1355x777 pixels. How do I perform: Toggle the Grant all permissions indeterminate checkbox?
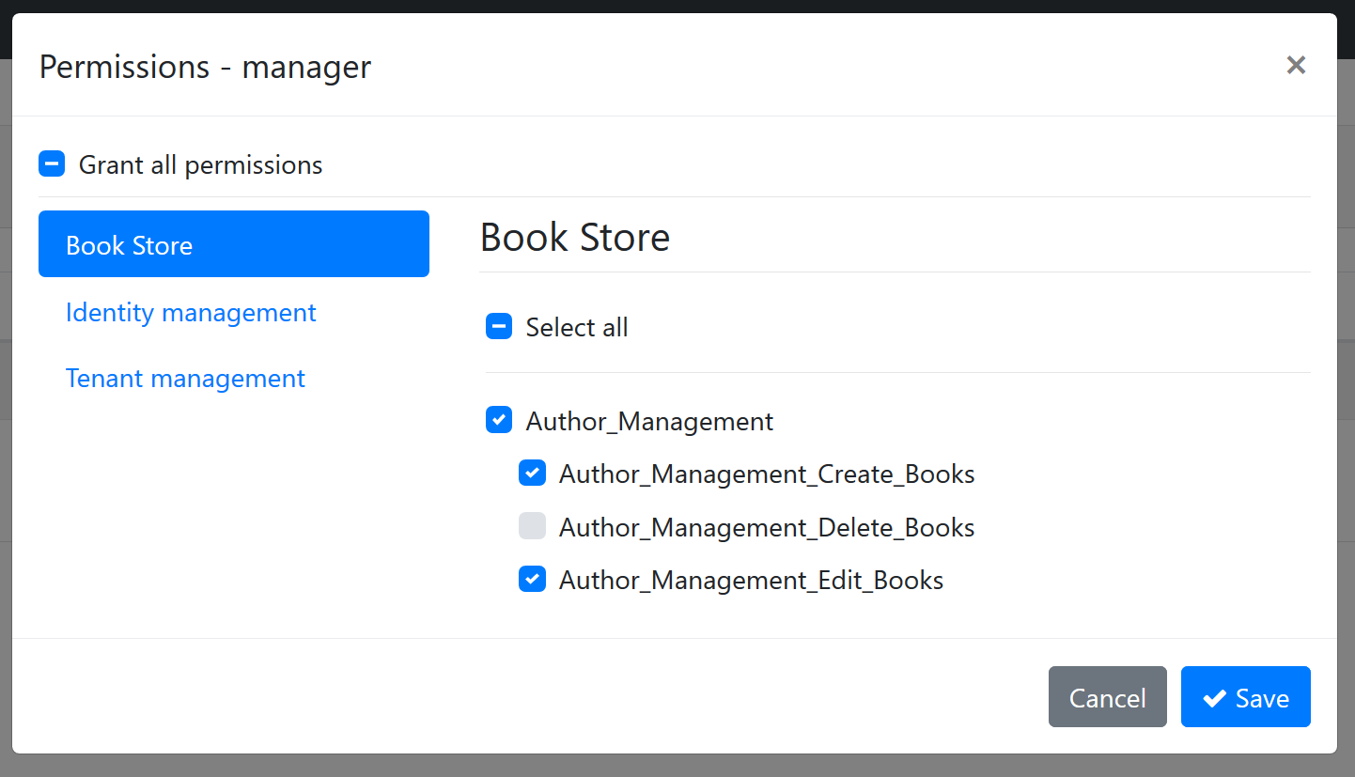(52, 163)
